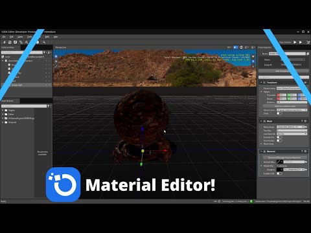Select the Shader Ball row in outliner
Viewport: 311px width, 233px height.
pos(26,85)
